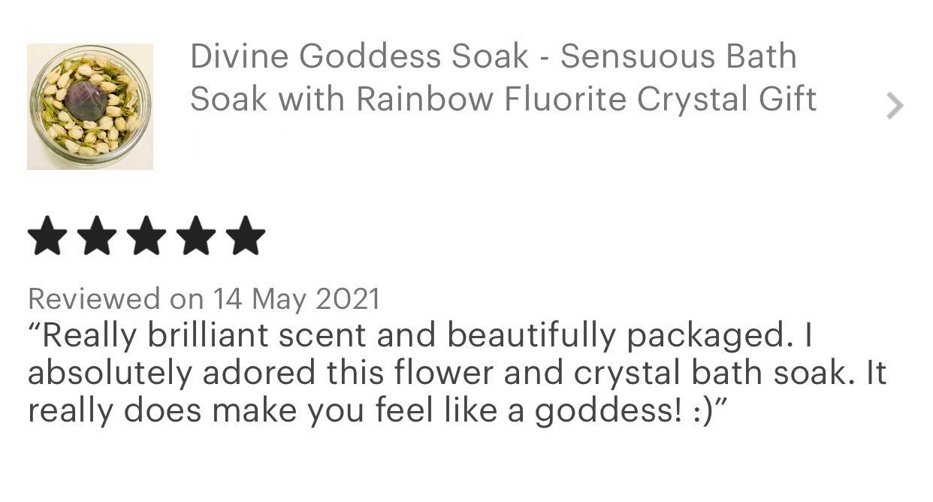Click the Reviewed on label

click(116, 299)
